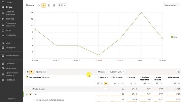Click the Визиты chart title
The width and height of the screenshot is (181, 102).
(x=30, y=5)
